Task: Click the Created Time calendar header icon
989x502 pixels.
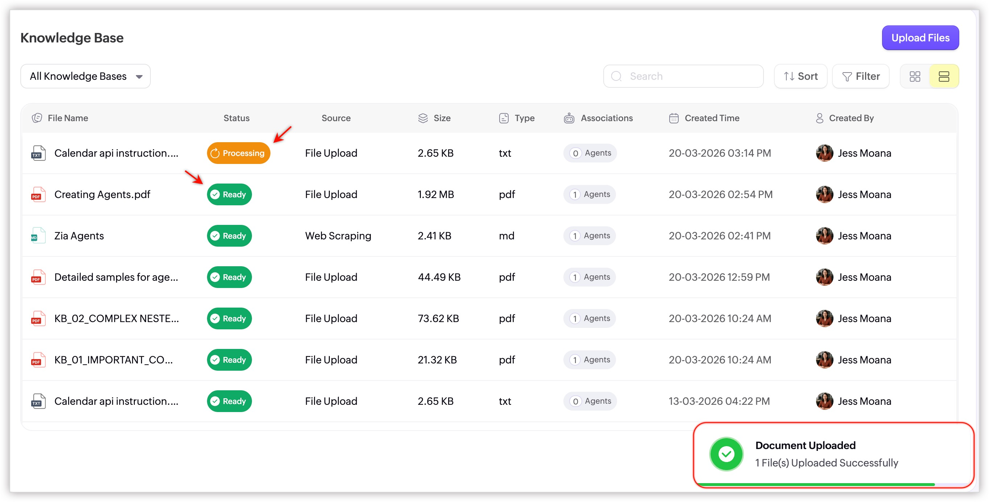Action: 673,118
